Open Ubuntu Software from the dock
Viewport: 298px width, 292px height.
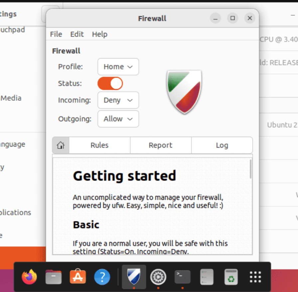point(78,277)
